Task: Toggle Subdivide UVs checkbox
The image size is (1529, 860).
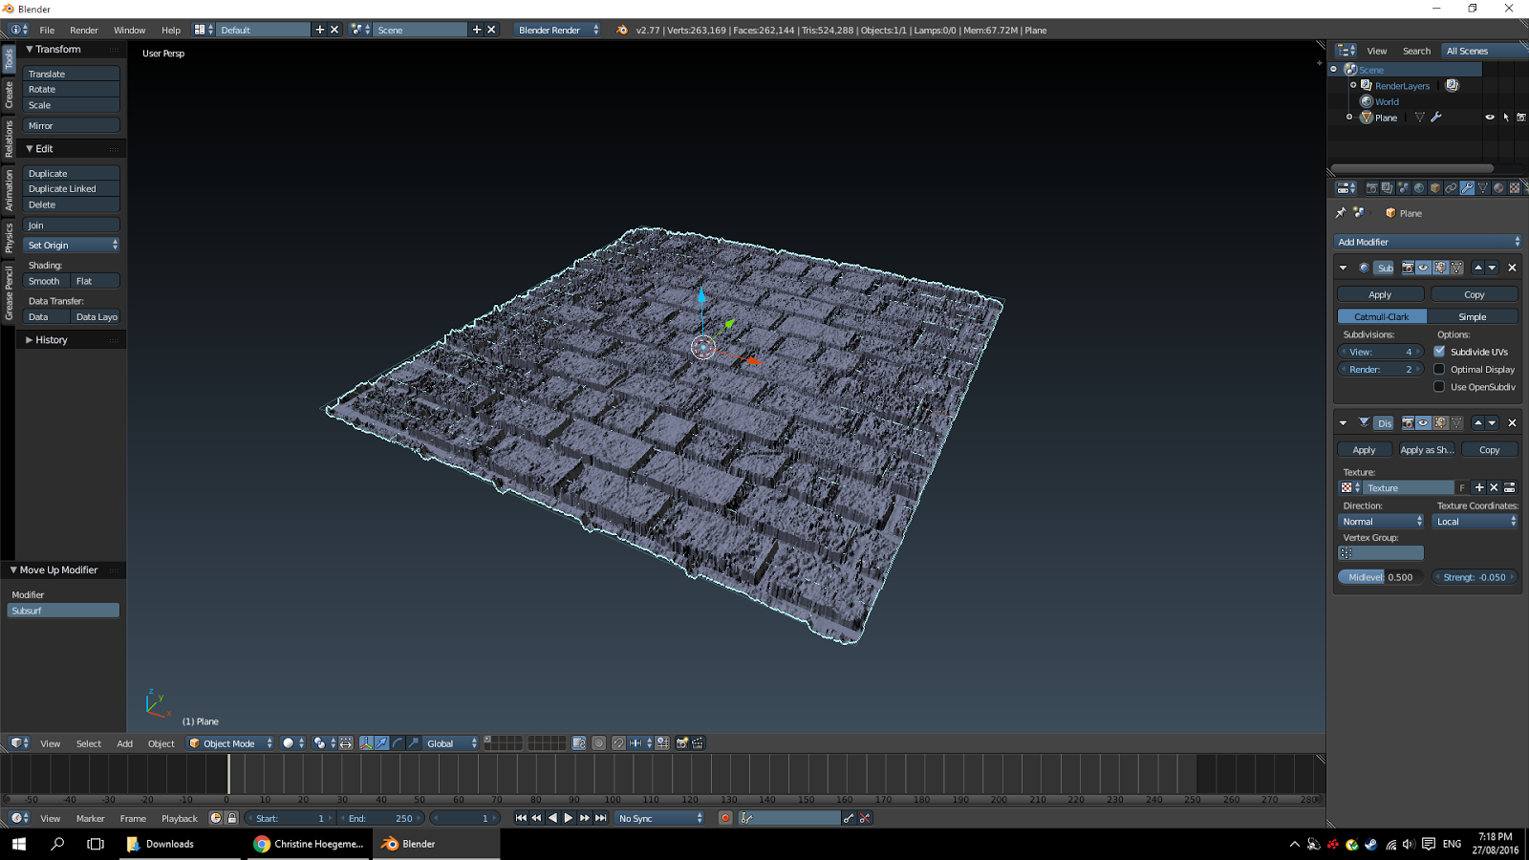Action: point(1439,352)
